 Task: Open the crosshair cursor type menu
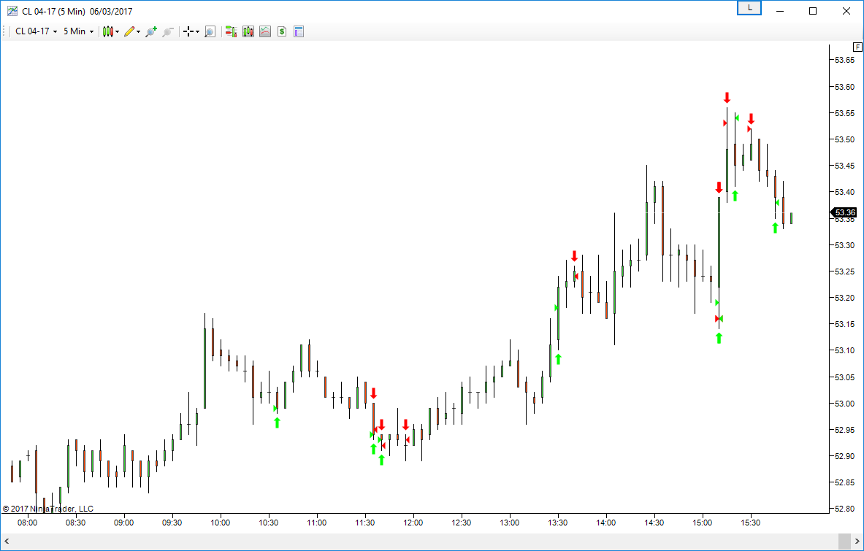191,31
